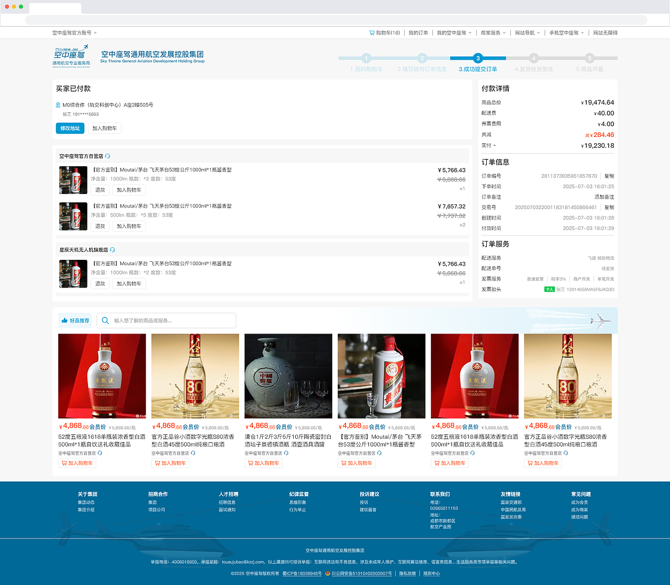Add the 陶瓷密封白酒坛 product to cart

(x=264, y=463)
